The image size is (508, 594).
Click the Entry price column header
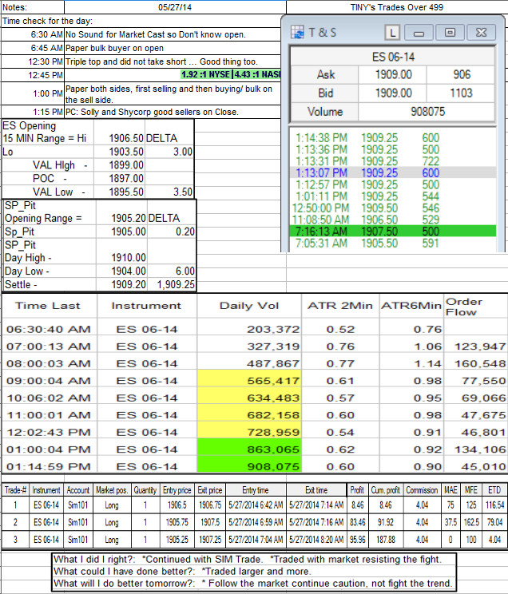[x=177, y=490]
